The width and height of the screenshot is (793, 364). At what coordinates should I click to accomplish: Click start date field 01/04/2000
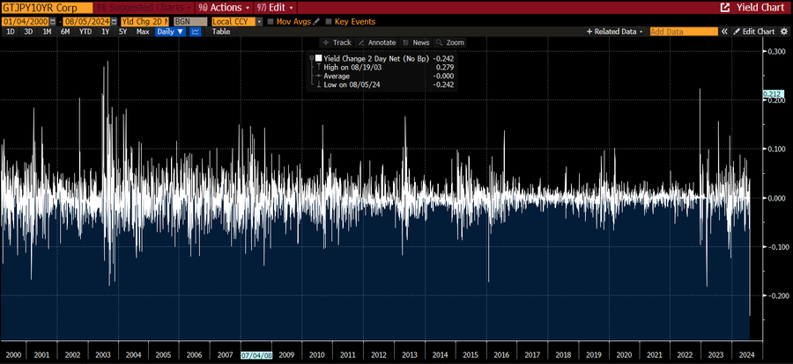[x=26, y=22]
